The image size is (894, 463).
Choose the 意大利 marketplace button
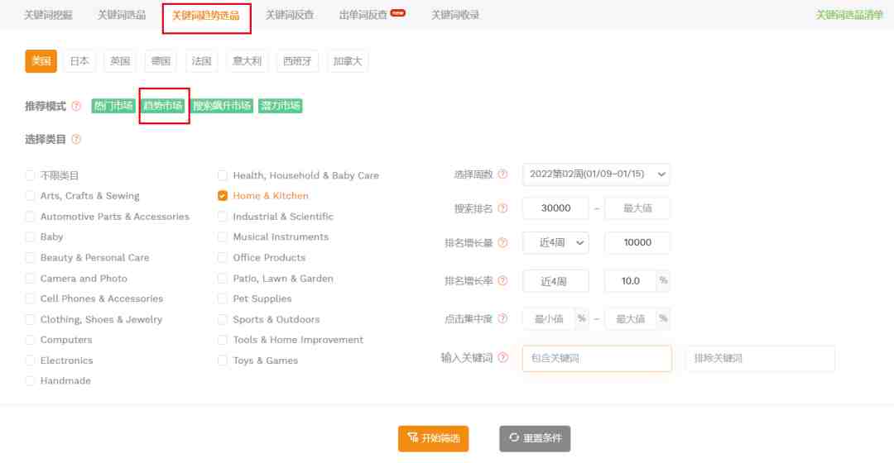[x=247, y=61]
